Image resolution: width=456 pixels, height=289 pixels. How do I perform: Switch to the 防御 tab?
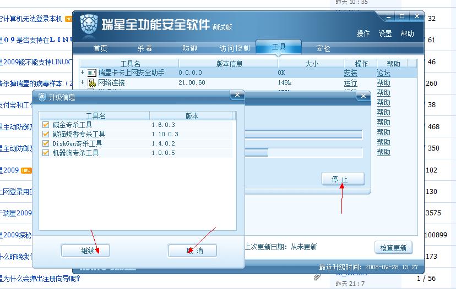[x=189, y=48]
